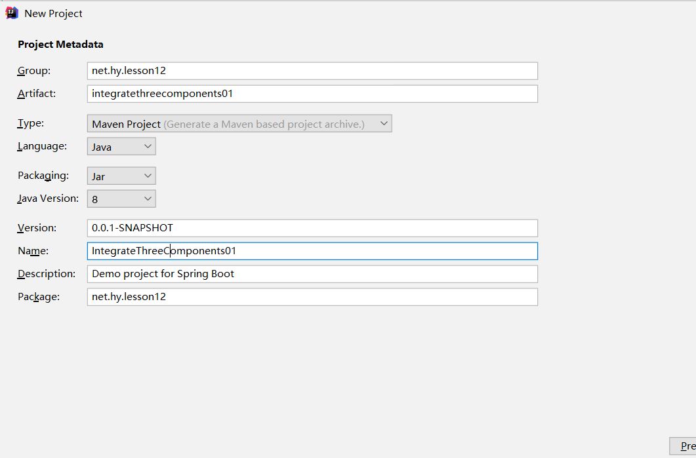Click the Artifact label
This screenshot has height=458, width=696.
[36, 94]
